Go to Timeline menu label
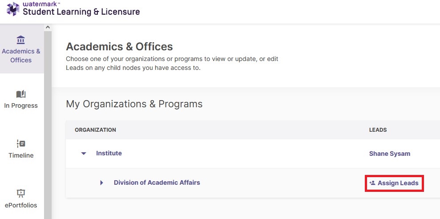 (x=21, y=155)
